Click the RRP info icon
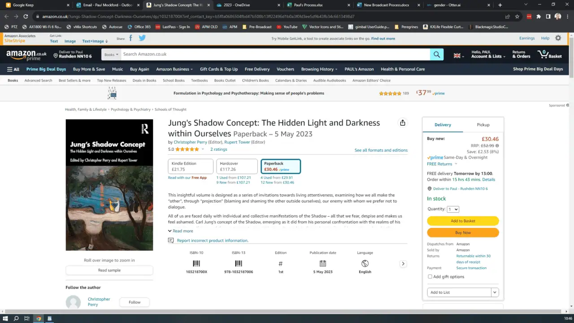Screen dimensions: 574x323 [x=497, y=146]
